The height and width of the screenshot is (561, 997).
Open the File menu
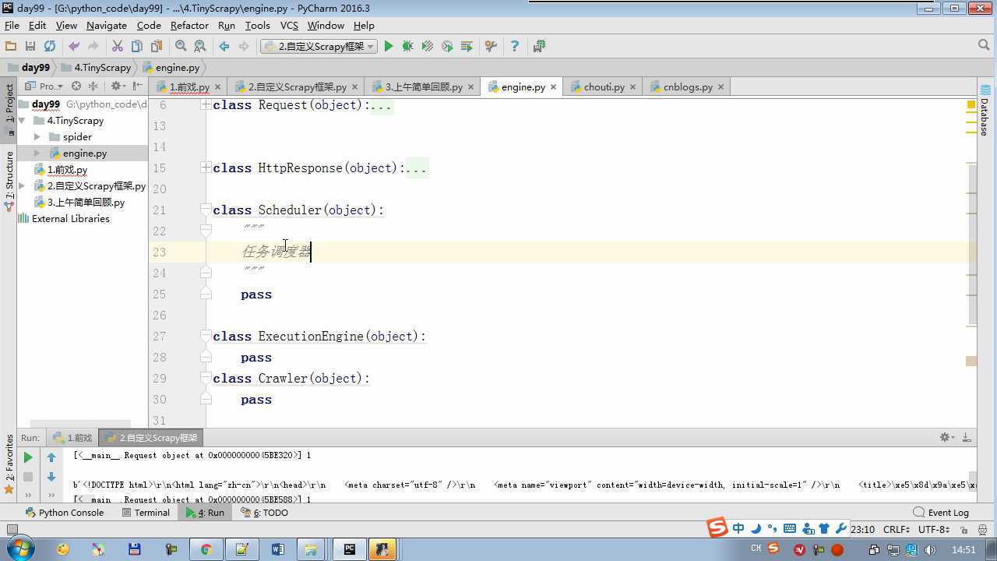pyautogui.click(x=12, y=26)
